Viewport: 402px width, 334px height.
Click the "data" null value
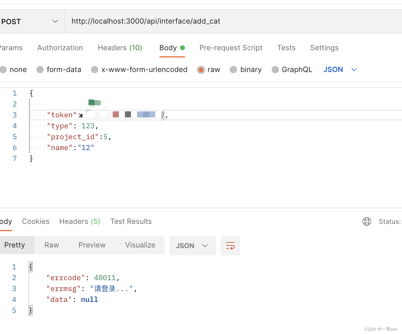click(89, 300)
